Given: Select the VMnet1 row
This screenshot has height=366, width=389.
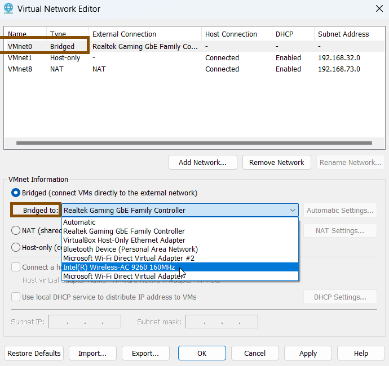Looking at the screenshot, I should (194, 58).
